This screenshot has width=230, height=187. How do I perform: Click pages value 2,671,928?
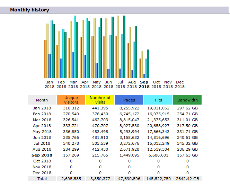pyautogui.click(x=129, y=149)
